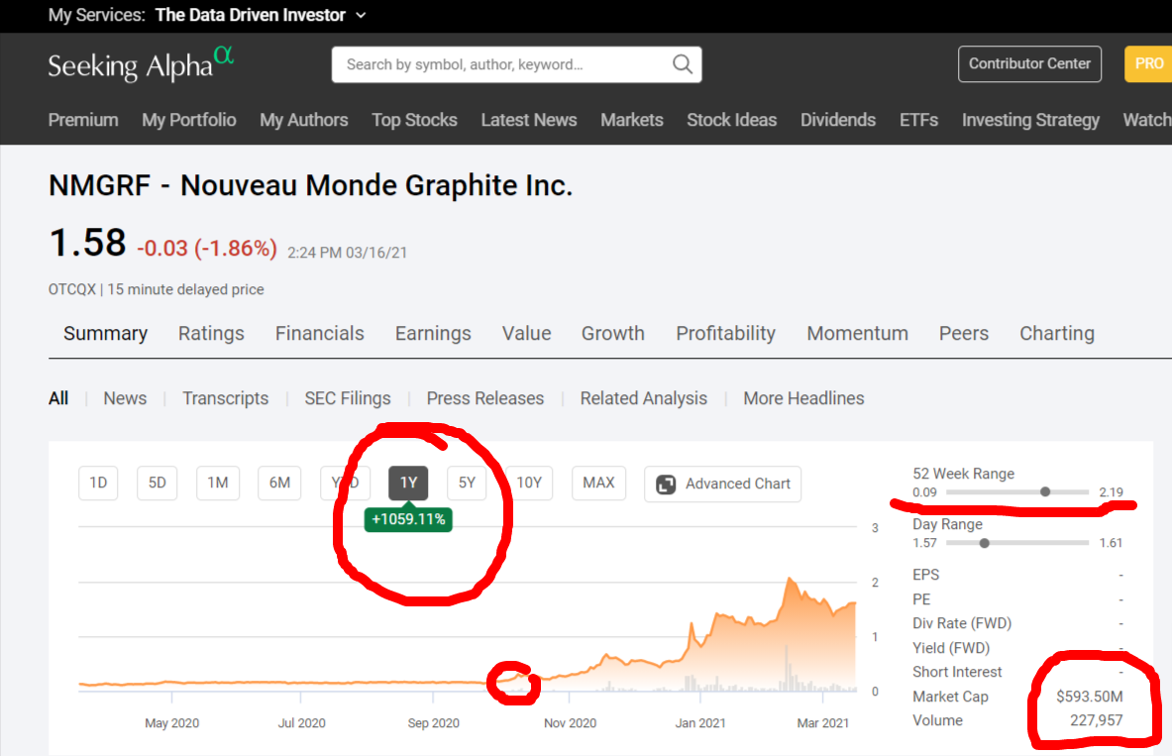The height and width of the screenshot is (756, 1172).
Task: Switch to the Profitability tab
Action: [726, 334]
